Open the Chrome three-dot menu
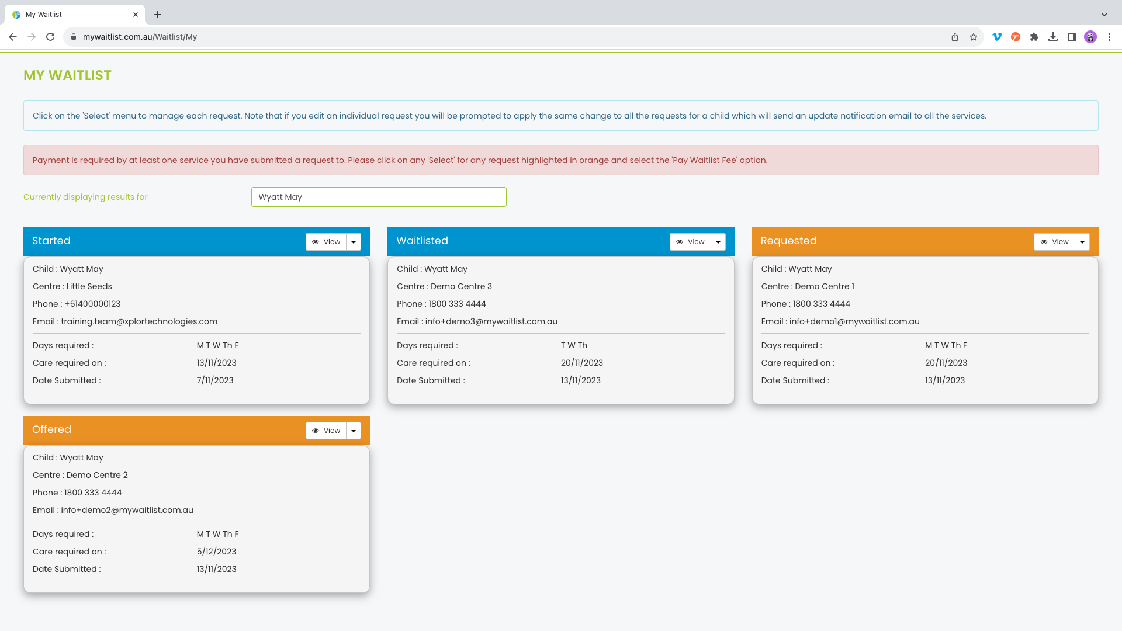This screenshot has height=631, width=1122. tap(1109, 37)
